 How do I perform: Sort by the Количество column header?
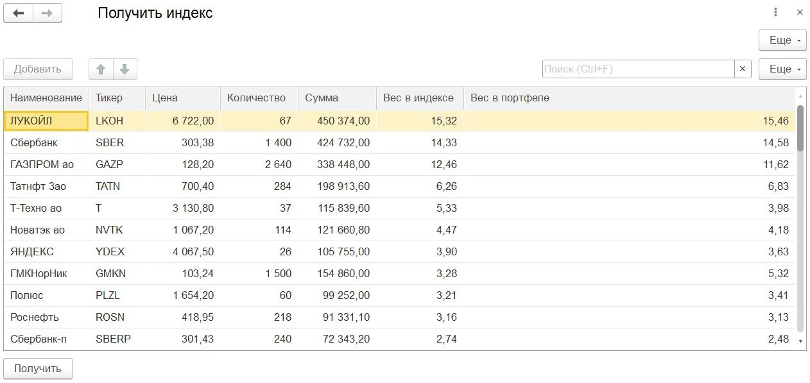(x=259, y=98)
